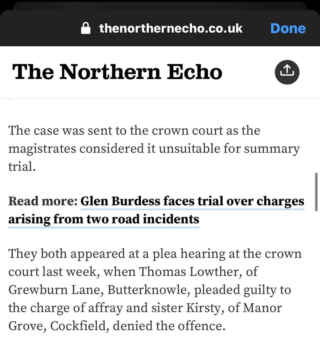
Task: Tap the 'Read more:' label
Action: coord(43,201)
